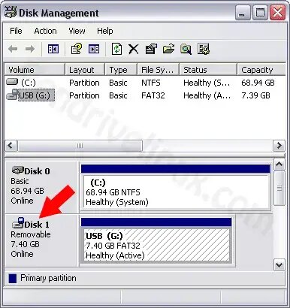Open the Help toolbar icon
This screenshot has width=290, height=308.
tap(77, 49)
